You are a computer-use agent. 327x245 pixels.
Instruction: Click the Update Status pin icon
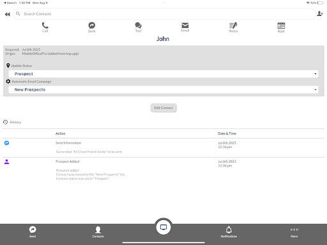pyautogui.click(x=8, y=66)
